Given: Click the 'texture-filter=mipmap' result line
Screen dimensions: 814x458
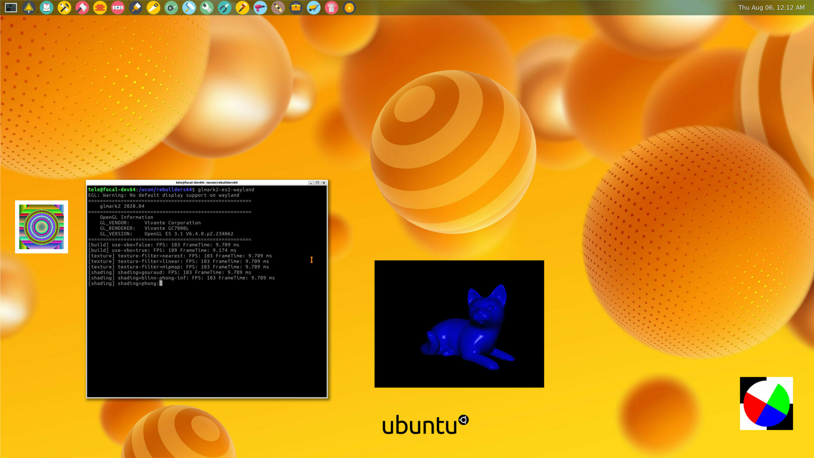Looking at the screenshot, I should tap(178, 267).
